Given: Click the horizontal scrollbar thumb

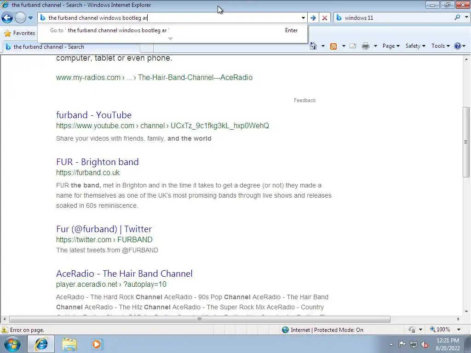Looking at the screenshot, I should click(x=200, y=319).
